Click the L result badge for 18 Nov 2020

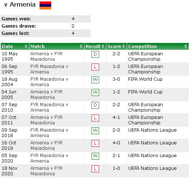coord(95,169)
